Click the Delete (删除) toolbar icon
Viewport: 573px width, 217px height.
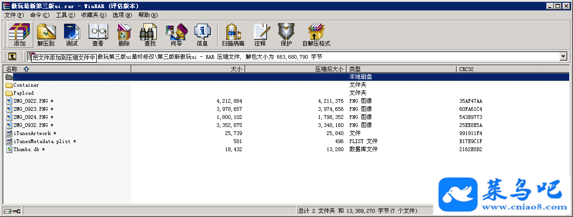click(x=124, y=35)
